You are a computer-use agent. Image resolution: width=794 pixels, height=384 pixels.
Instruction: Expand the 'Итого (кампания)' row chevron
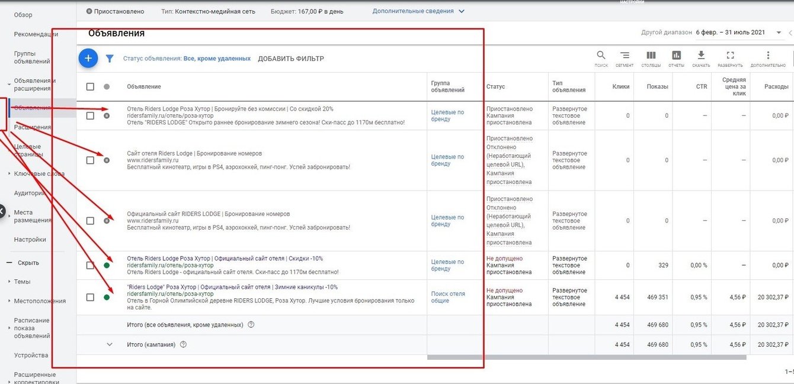pyautogui.click(x=109, y=344)
